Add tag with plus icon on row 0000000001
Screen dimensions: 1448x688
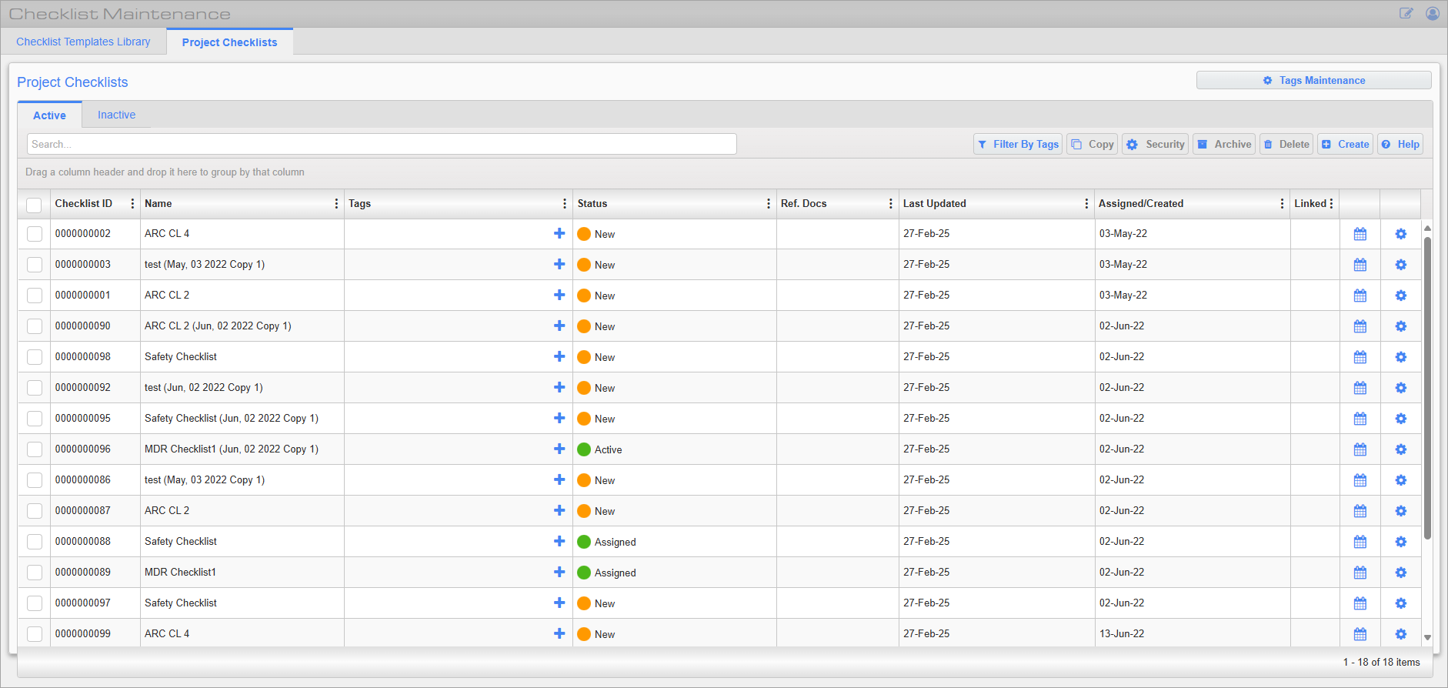click(559, 295)
